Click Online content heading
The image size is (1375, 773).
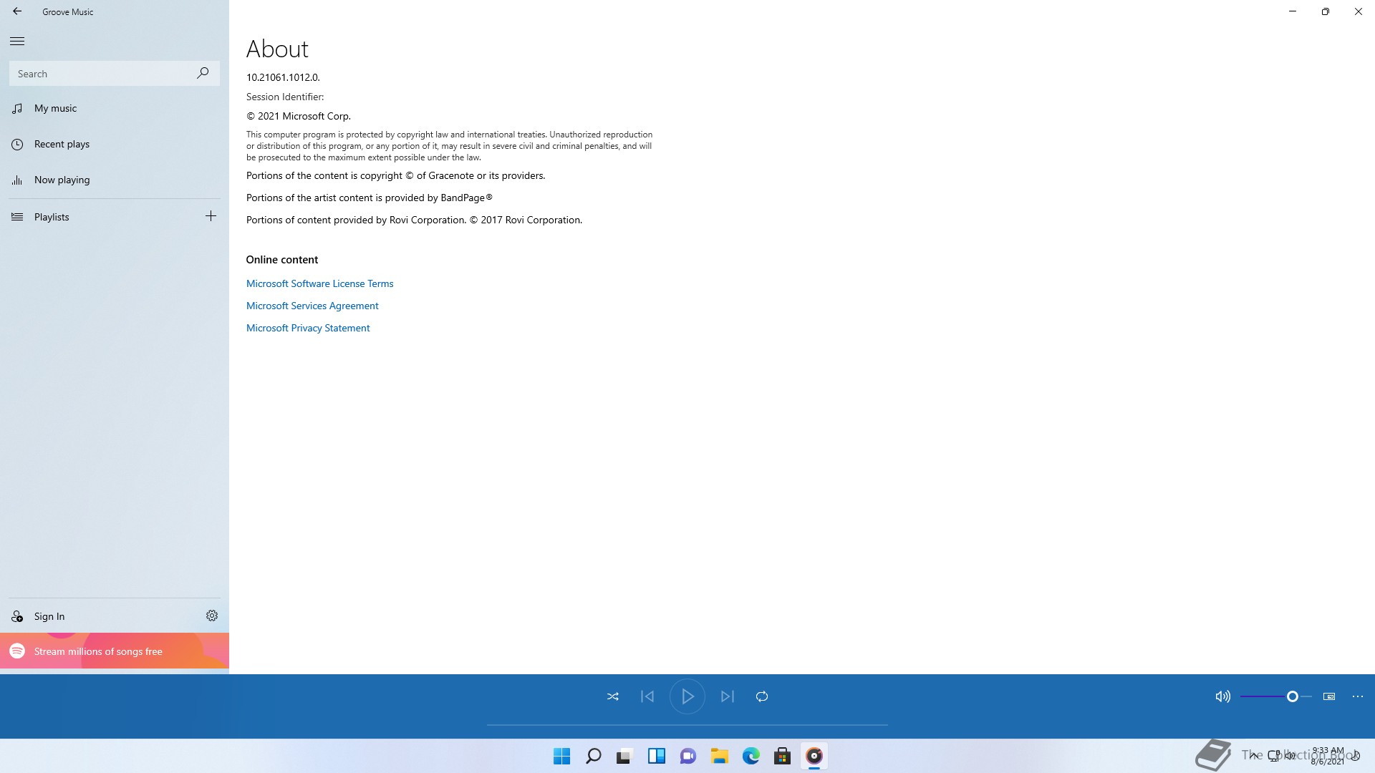(282, 260)
